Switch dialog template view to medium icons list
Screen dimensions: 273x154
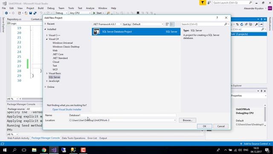172,24
